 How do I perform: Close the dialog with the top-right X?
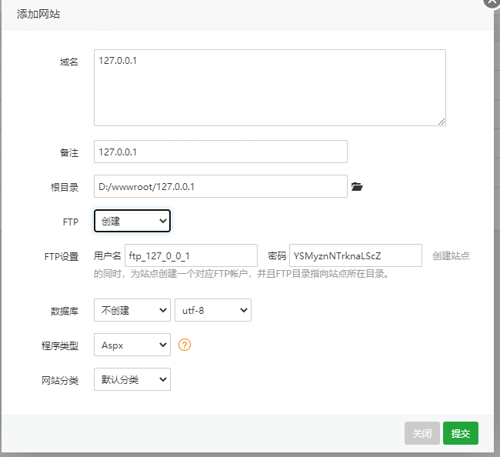pyautogui.click(x=492, y=2)
